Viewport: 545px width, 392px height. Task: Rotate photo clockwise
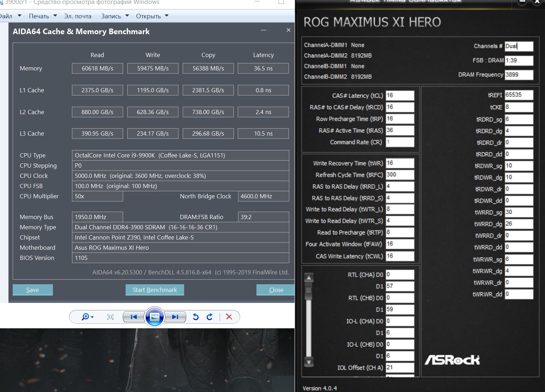(210, 317)
